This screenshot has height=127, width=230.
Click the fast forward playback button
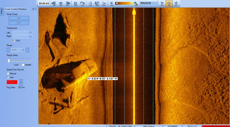click(x=68, y=3)
